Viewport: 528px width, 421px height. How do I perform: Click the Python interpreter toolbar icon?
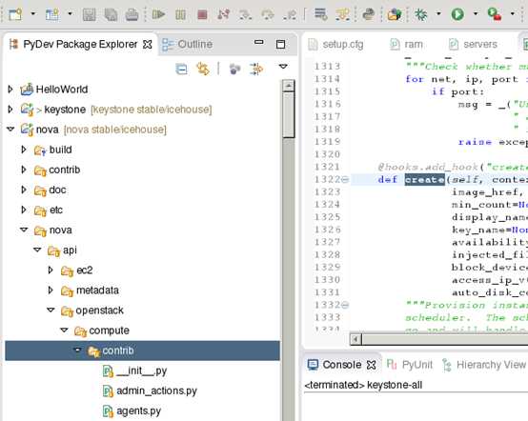(369, 14)
